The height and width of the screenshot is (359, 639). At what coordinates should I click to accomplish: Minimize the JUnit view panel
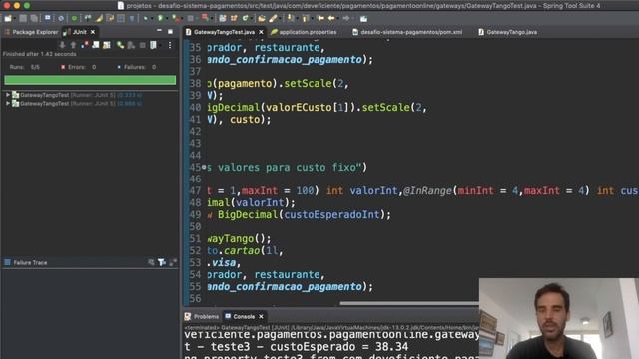159,31
